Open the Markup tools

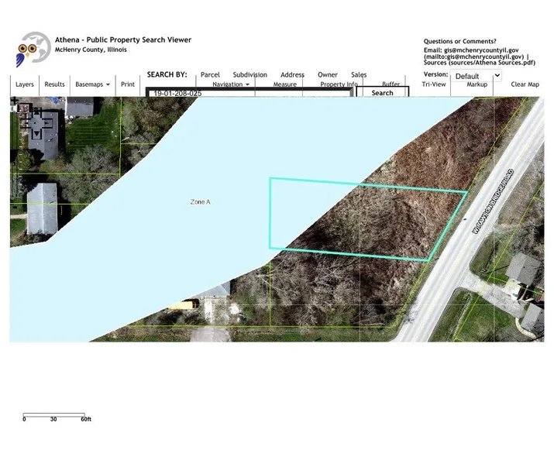point(477,84)
